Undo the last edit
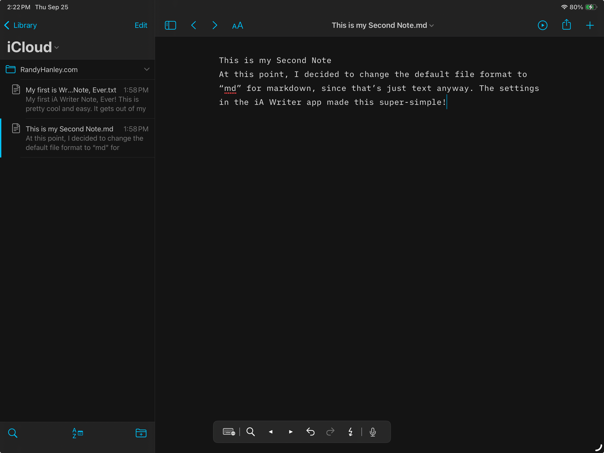Screen dimensions: 604x453 [310, 432]
